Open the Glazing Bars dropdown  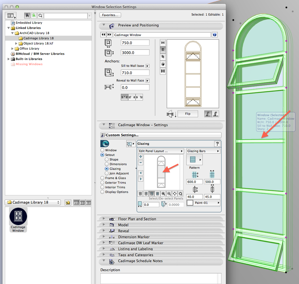[203, 151]
